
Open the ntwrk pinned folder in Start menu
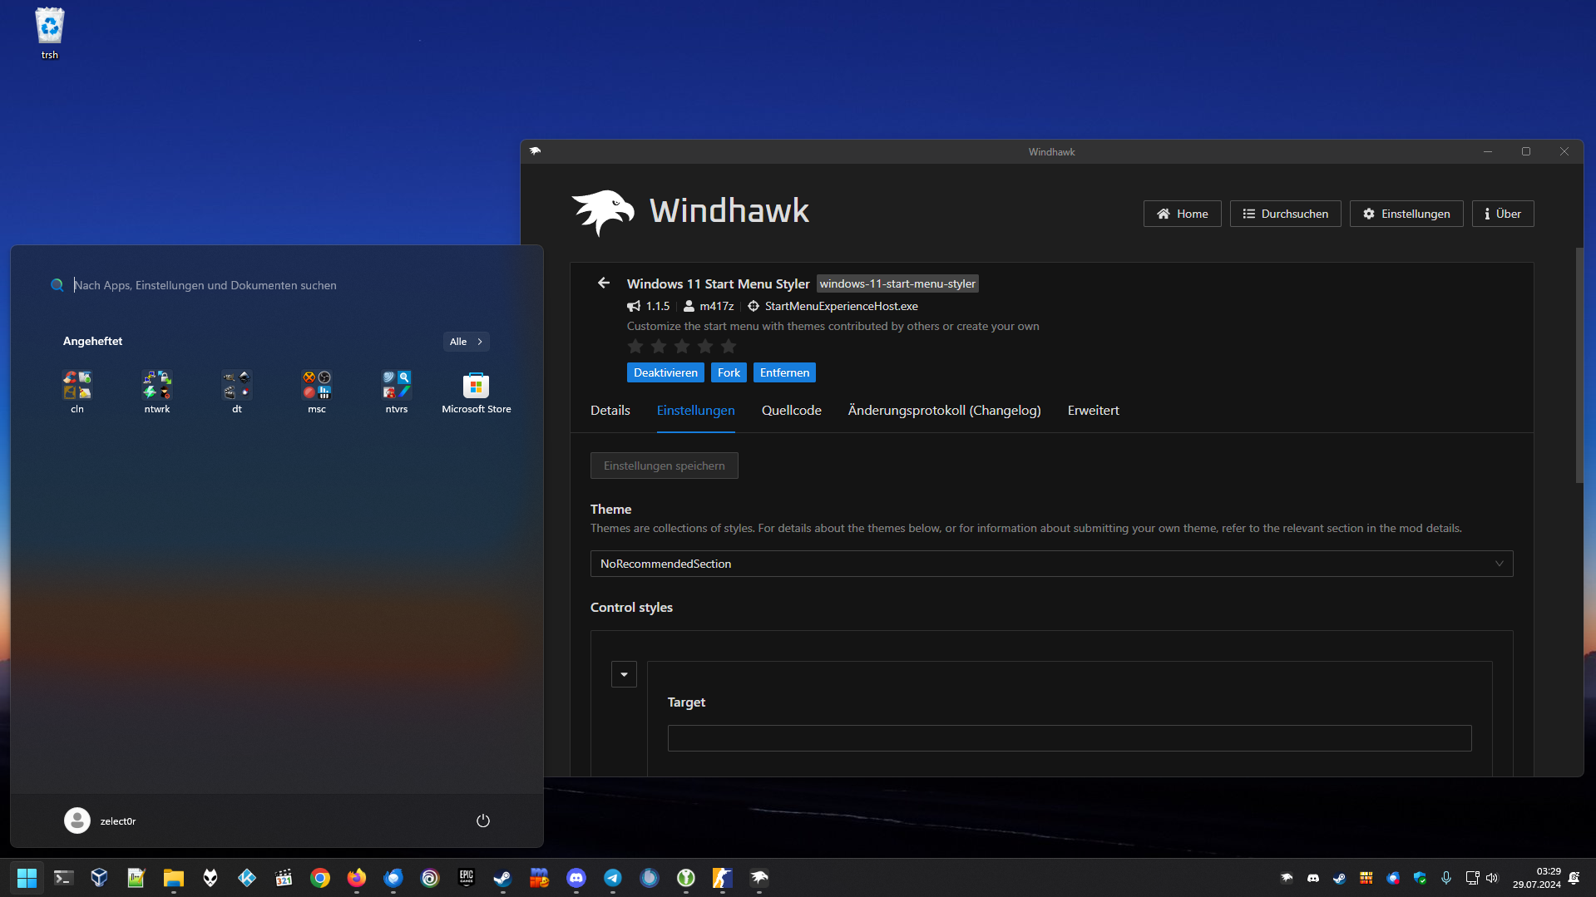coord(157,392)
